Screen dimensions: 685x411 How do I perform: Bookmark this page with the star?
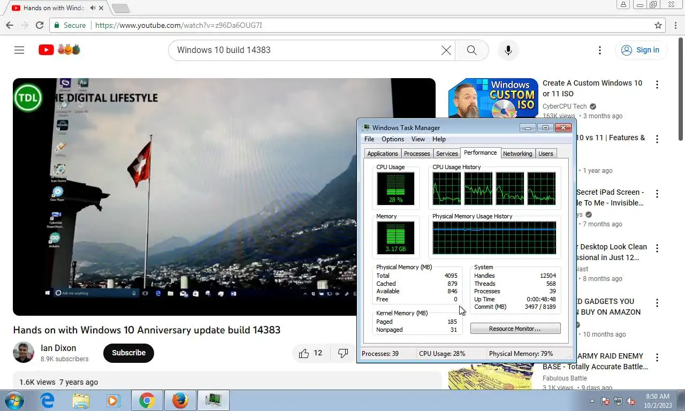pos(658,25)
